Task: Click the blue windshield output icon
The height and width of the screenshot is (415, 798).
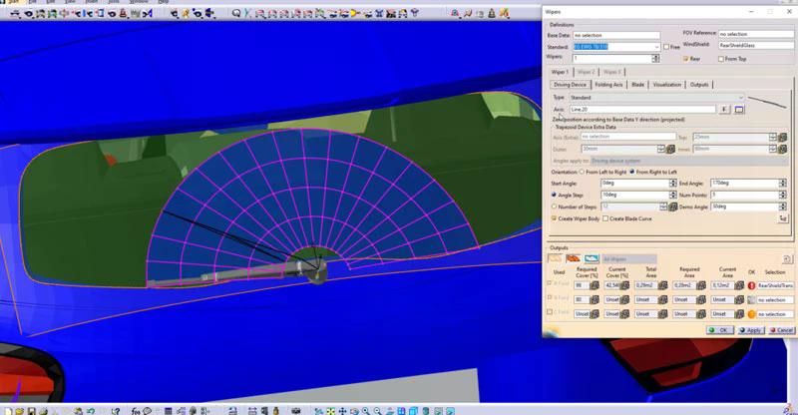Action: click(591, 258)
